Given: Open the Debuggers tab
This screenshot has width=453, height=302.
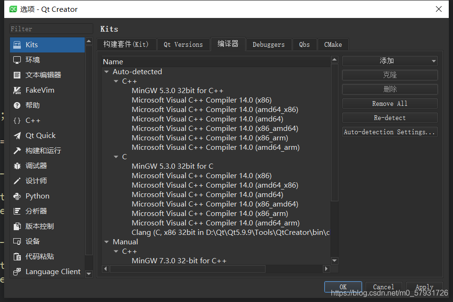Looking at the screenshot, I should [x=268, y=44].
